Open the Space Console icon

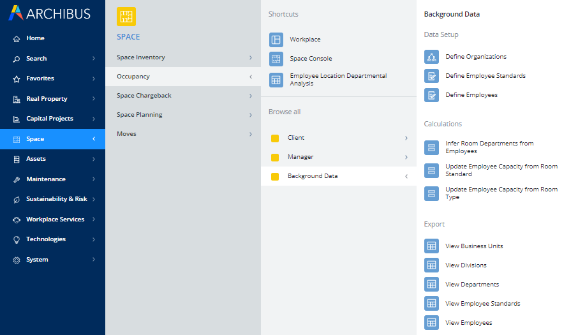tap(276, 59)
